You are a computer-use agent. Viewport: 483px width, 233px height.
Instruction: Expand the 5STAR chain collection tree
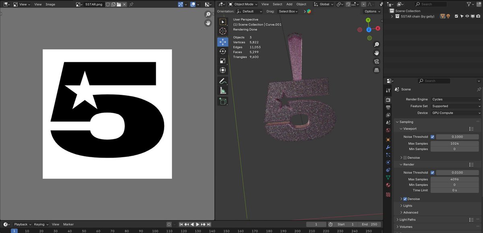[392, 16]
